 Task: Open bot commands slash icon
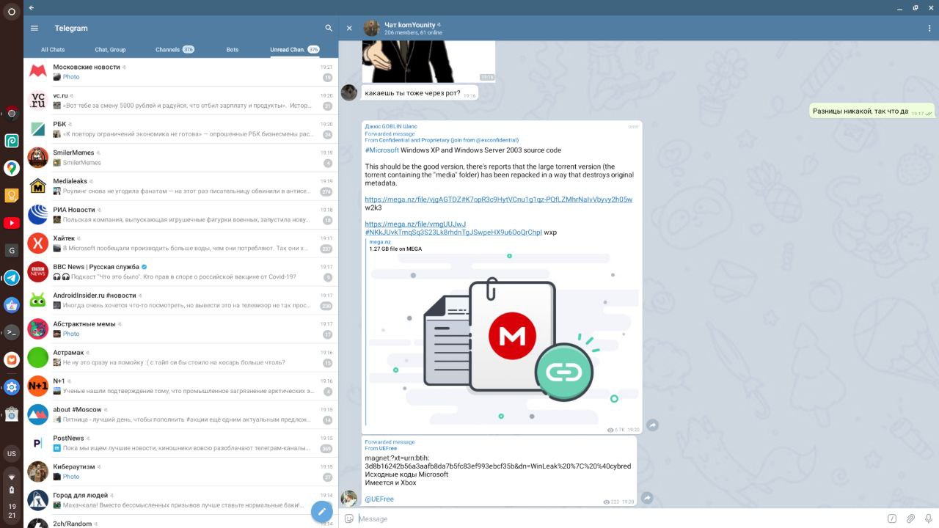pos(892,518)
